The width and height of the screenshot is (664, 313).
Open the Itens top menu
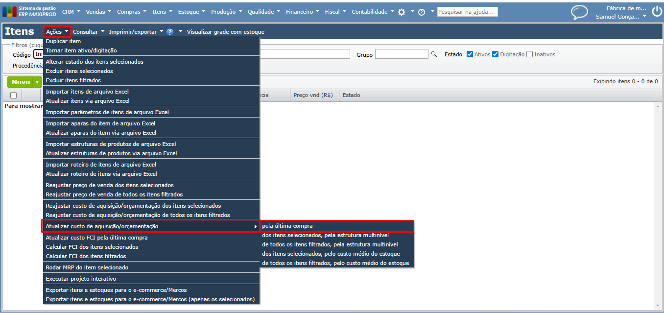coord(163,12)
